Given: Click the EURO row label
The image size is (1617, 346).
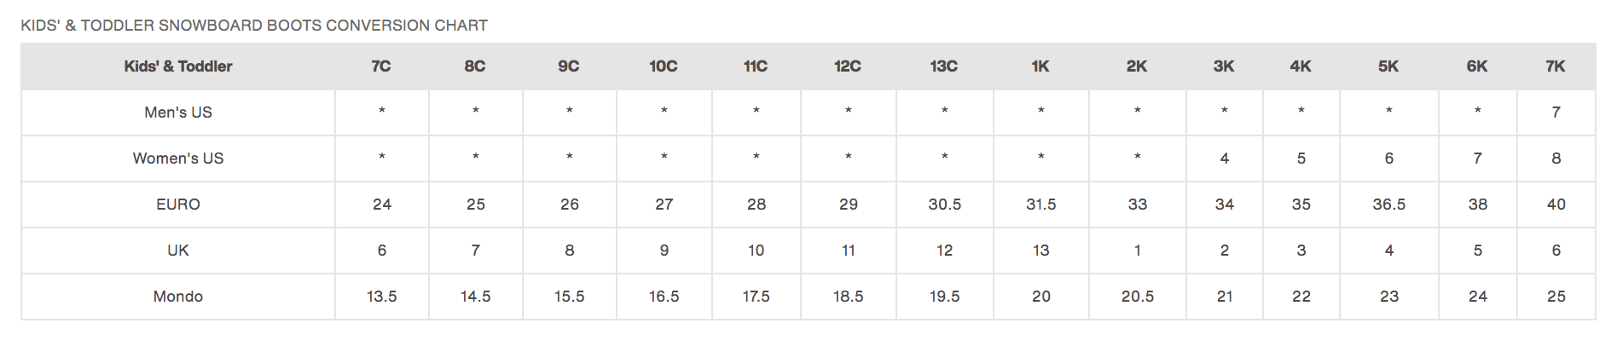Looking at the screenshot, I should 177,205.
